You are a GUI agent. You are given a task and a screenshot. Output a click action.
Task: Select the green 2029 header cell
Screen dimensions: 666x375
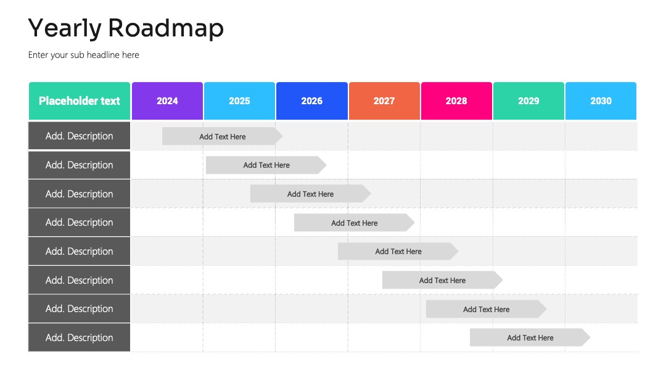529,101
